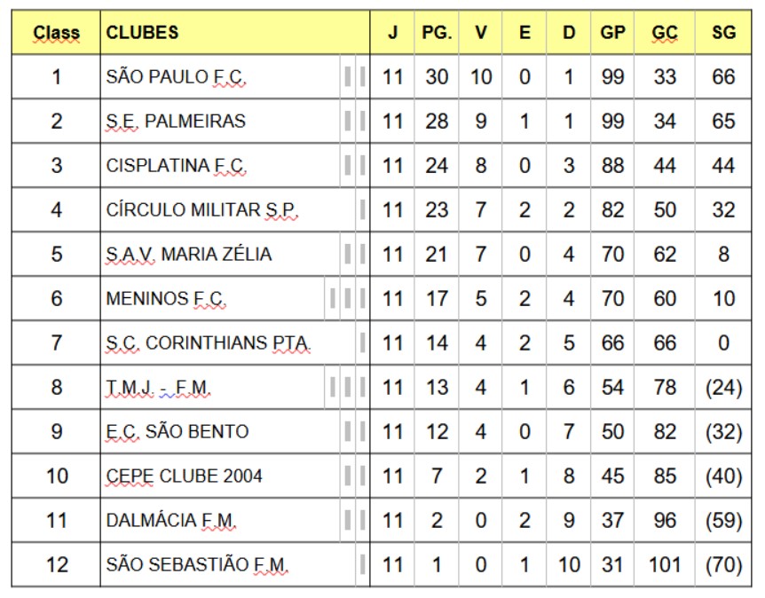The height and width of the screenshot is (598, 765).
Task: Select the CÍRCULO MILITAR S.P. cell
Action: (202, 210)
